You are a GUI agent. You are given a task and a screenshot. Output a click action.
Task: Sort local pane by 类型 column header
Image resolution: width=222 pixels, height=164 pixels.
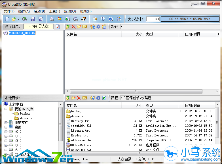point(161,106)
